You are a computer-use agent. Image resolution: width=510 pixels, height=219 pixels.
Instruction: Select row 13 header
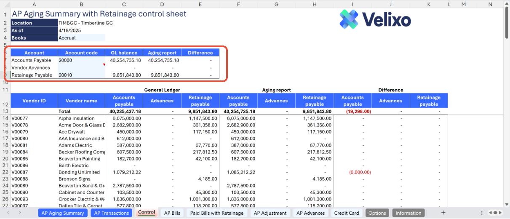click(x=5, y=112)
